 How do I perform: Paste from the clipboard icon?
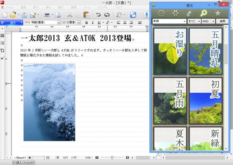tap(86, 15)
